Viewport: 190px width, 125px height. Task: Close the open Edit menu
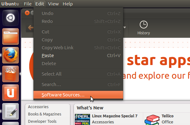[x=40, y=4]
